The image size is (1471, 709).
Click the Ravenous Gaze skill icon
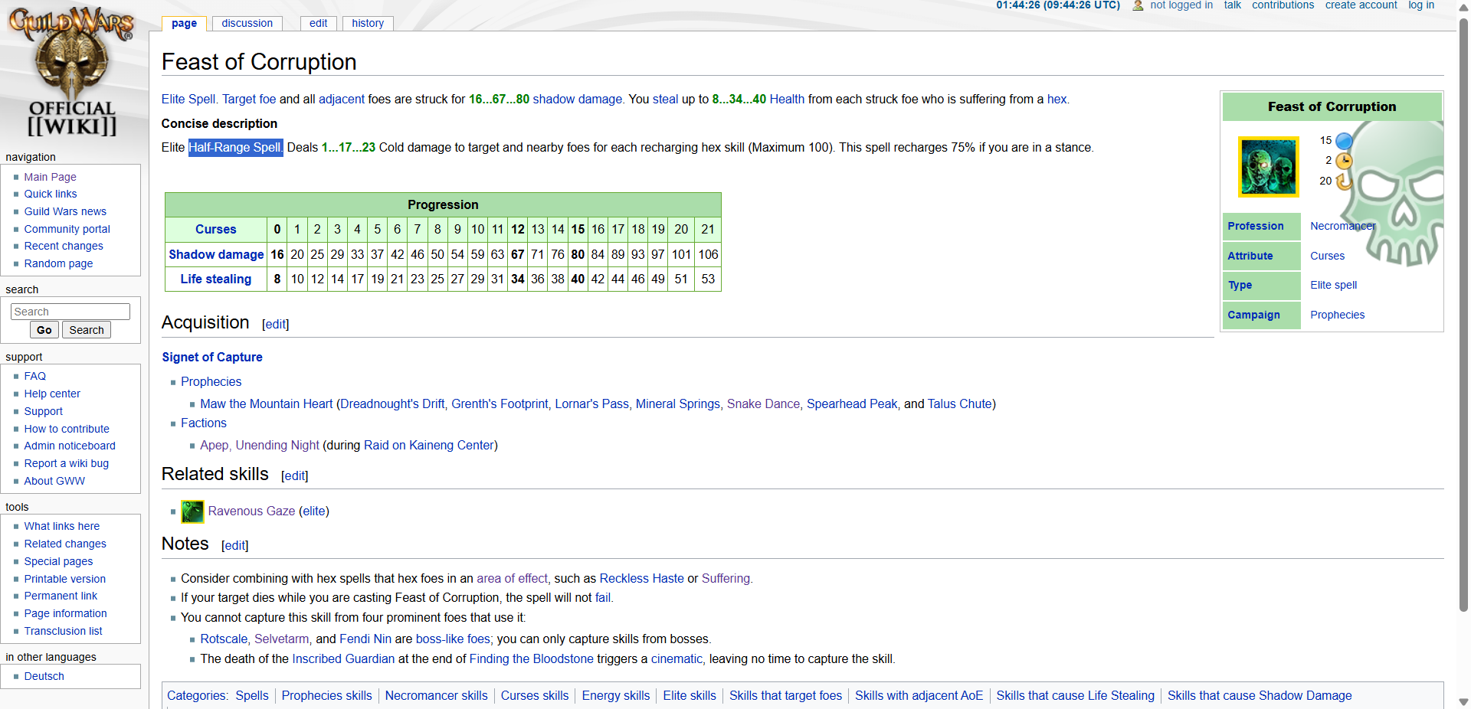pyautogui.click(x=192, y=511)
